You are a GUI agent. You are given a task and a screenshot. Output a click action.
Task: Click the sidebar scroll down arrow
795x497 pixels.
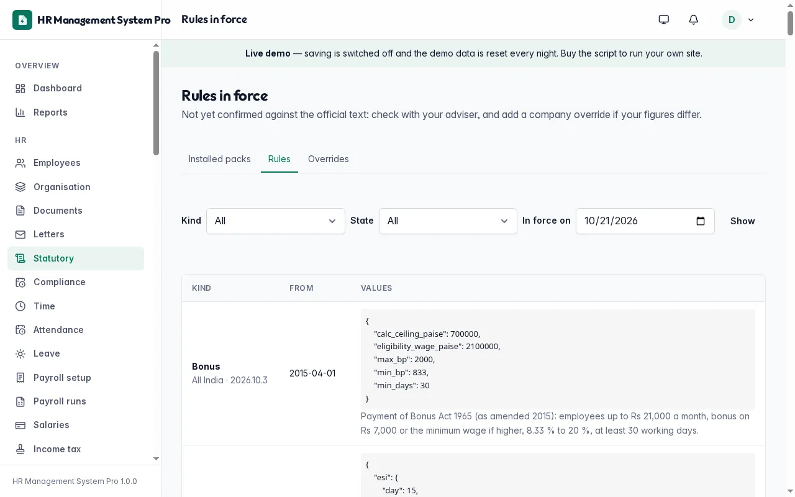(x=156, y=458)
